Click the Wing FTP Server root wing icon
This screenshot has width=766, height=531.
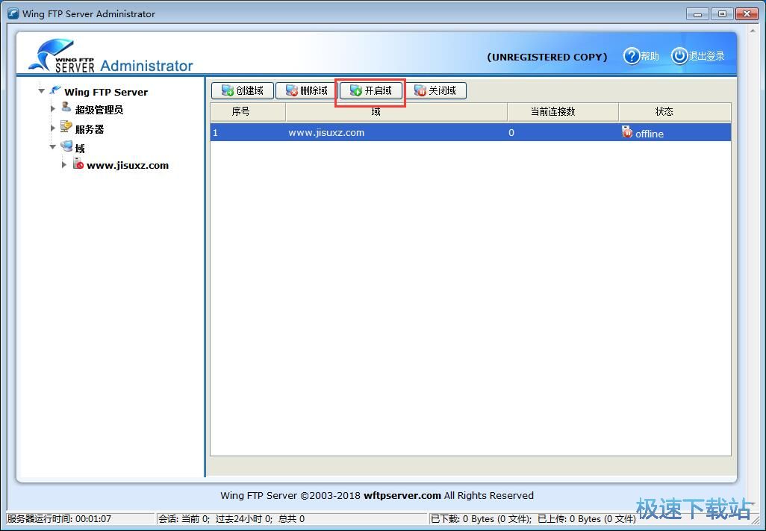55,90
